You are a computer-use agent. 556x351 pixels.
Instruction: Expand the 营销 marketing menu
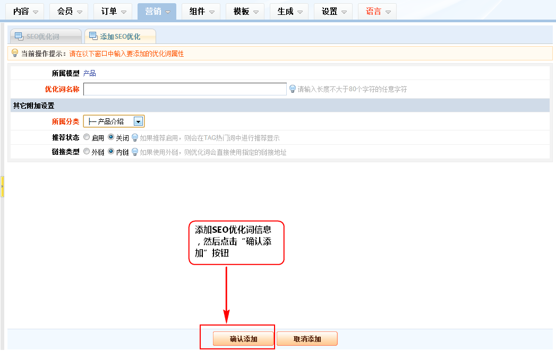(157, 11)
